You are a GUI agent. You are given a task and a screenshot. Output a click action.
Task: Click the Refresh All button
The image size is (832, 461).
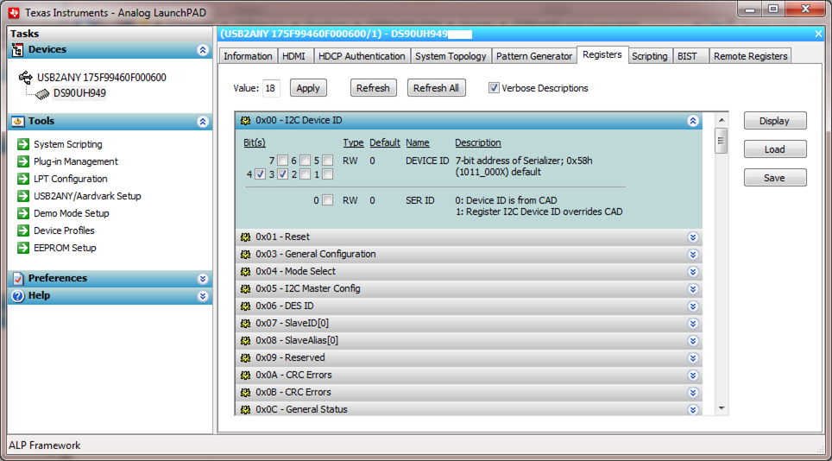[436, 88]
